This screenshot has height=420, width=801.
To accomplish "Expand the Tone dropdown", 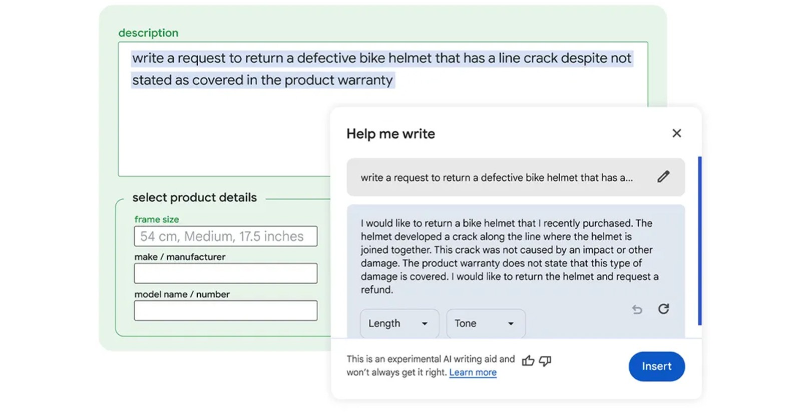I will [x=485, y=323].
